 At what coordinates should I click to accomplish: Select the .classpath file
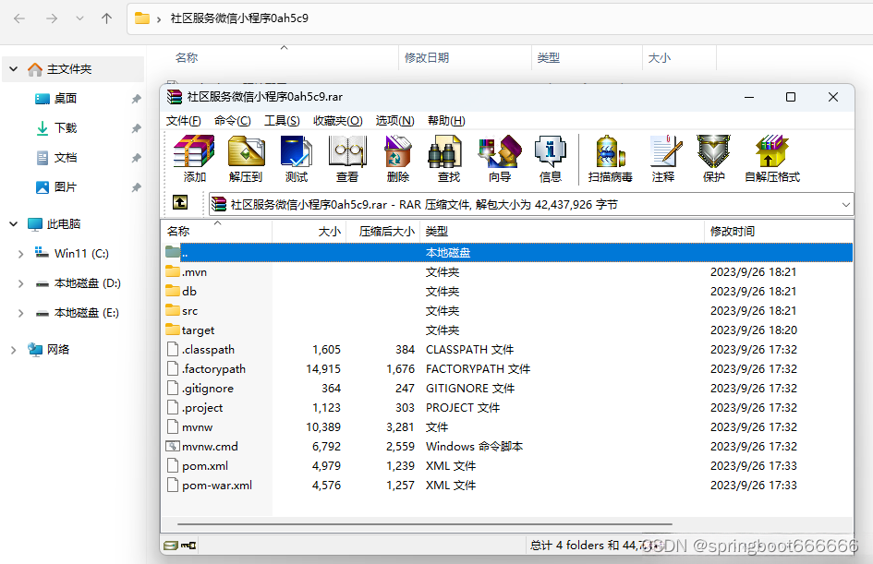click(x=506, y=349)
